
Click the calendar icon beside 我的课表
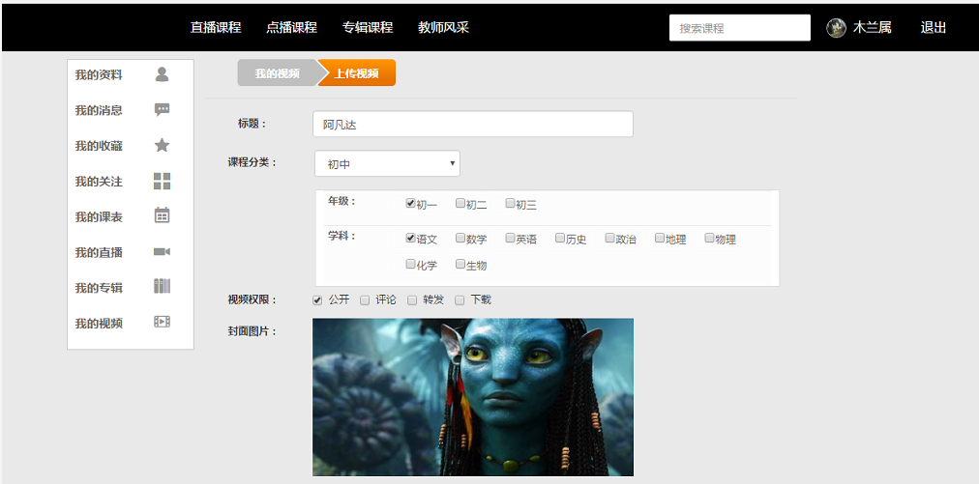click(162, 215)
